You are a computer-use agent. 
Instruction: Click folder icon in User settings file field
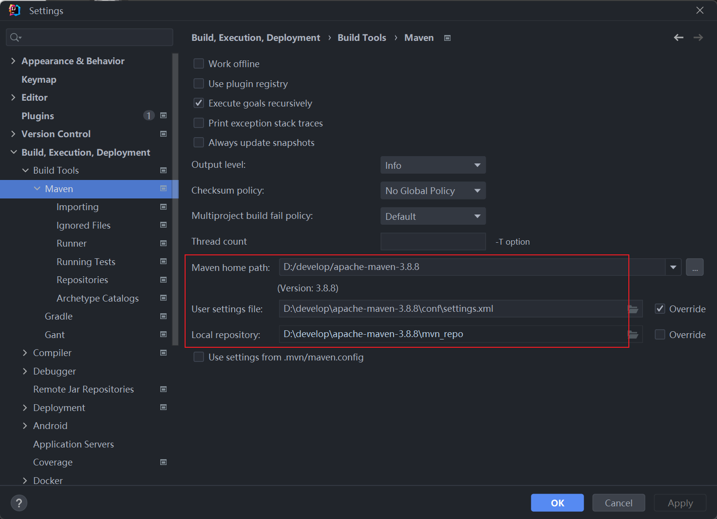(633, 309)
